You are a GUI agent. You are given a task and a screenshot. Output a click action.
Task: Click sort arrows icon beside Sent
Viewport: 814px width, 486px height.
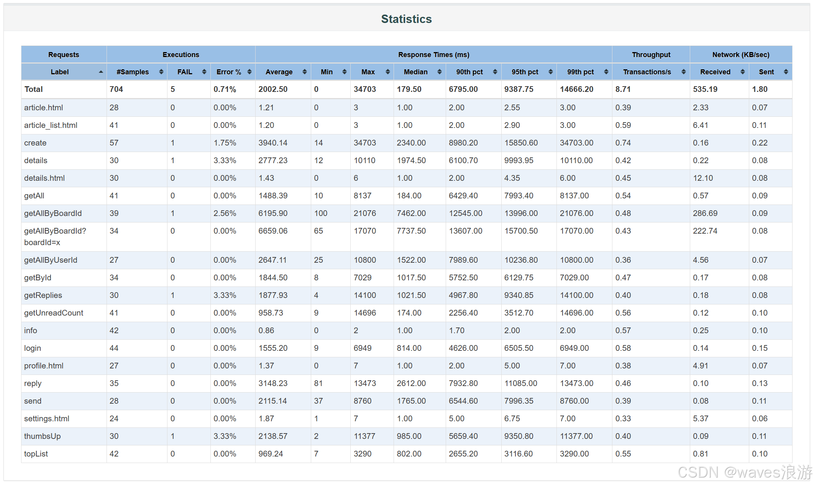786,72
